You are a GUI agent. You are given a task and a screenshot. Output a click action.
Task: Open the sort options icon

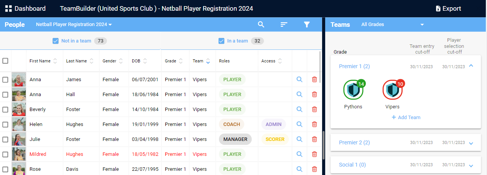coord(284,25)
